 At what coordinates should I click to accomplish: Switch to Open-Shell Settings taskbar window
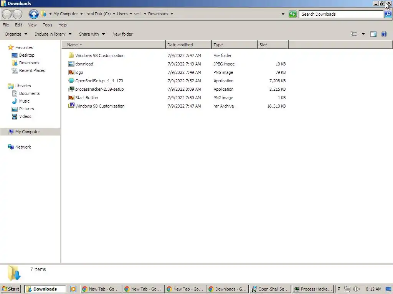[x=271, y=289]
